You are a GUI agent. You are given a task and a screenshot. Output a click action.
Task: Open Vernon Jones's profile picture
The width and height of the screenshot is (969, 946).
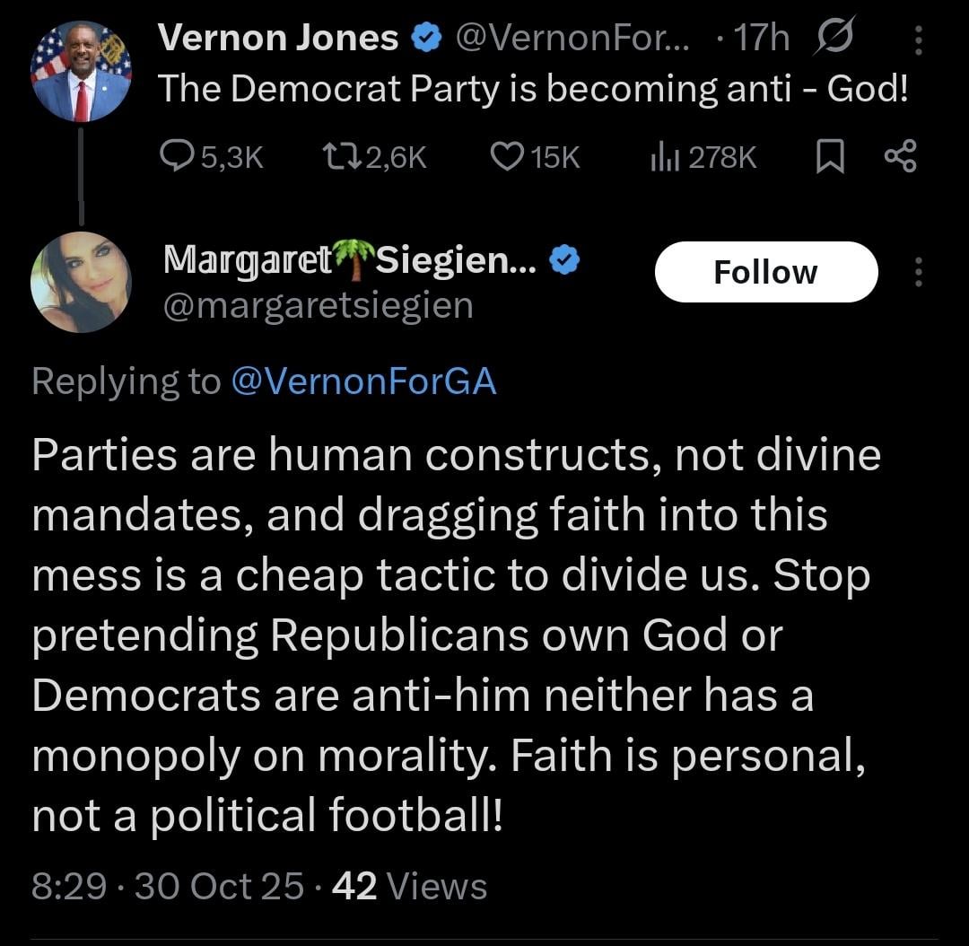tap(81, 72)
